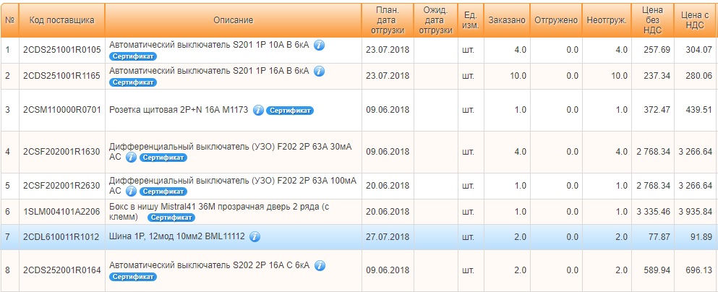Screen dimensions: 718x292
Task: Click the План. дата отгрузки header
Action: point(388,20)
